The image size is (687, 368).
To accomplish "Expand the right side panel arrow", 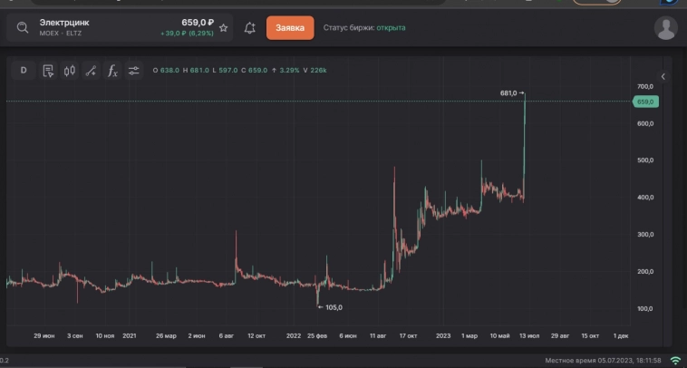I will point(663,77).
